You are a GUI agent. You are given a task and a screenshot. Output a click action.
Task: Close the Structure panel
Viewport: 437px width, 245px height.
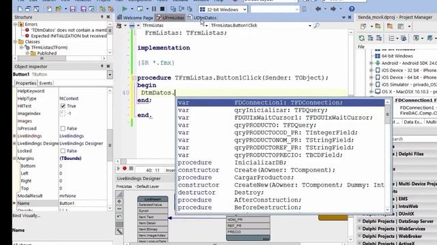pos(109,17)
